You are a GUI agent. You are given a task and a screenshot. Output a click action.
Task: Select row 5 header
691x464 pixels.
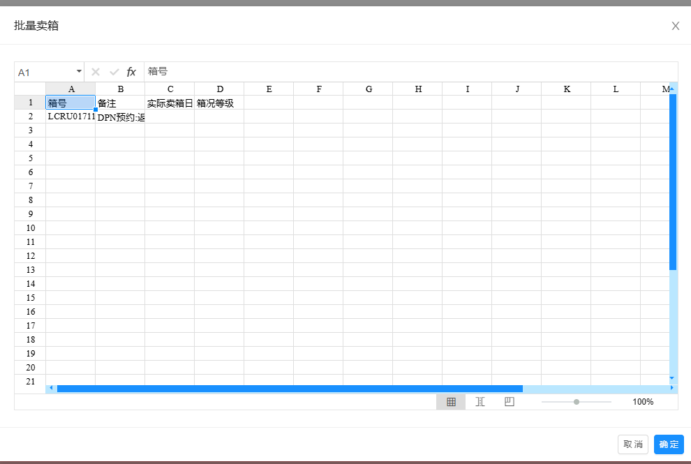pyautogui.click(x=30, y=158)
